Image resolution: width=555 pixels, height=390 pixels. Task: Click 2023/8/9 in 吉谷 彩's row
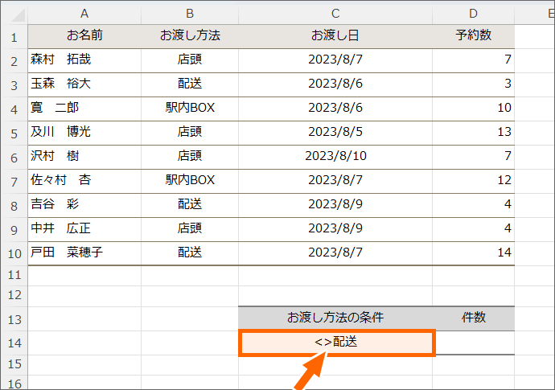point(335,205)
